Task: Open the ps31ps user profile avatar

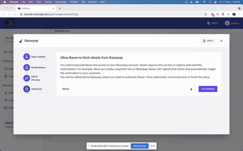Action: coord(227,23)
